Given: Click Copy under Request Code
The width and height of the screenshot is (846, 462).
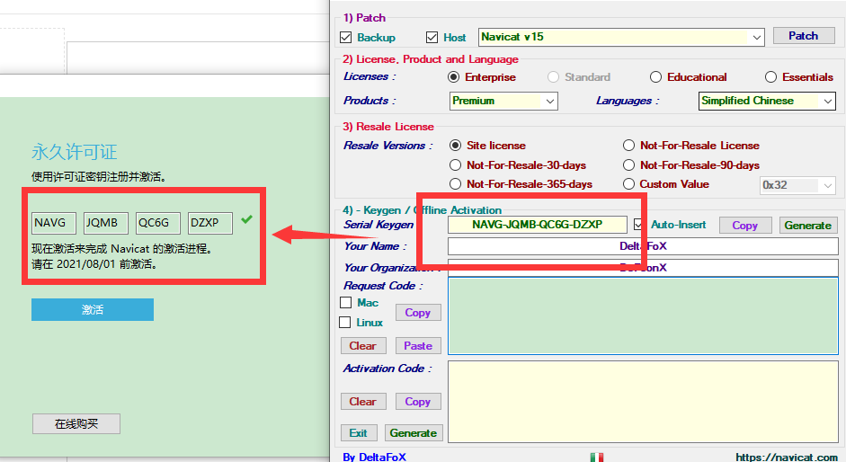Looking at the screenshot, I should click(418, 313).
